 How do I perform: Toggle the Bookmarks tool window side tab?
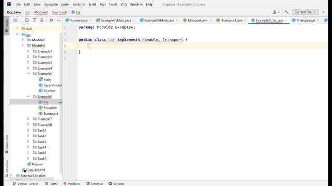pyautogui.click(x=7, y=145)
